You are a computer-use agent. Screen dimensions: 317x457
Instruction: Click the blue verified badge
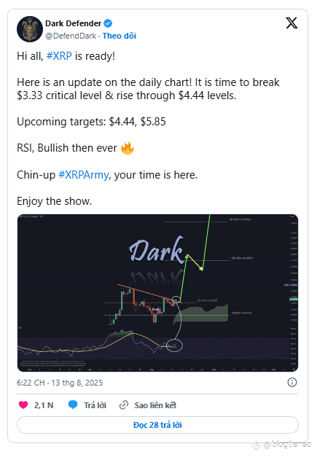[108, 23]
